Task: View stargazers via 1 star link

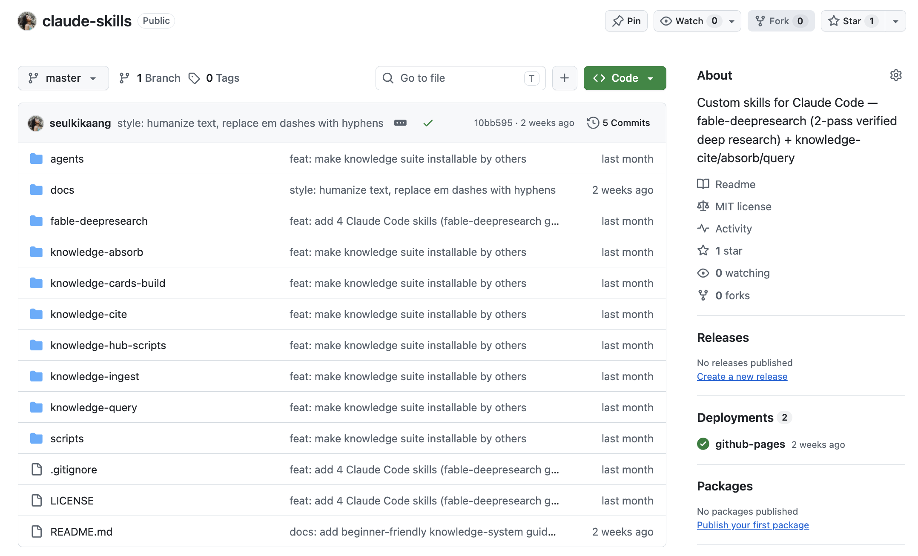Action: tap(729, 251)
